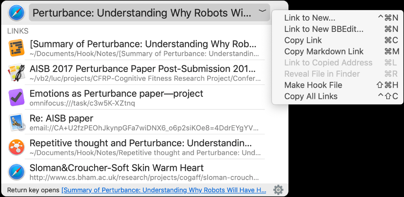Open Emotions as Perturbance paper—project link
This screenshot has height=197, width=404.
[116, 94]
